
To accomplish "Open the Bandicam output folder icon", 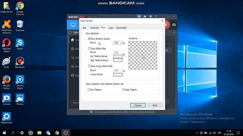I will coord(145,16).
